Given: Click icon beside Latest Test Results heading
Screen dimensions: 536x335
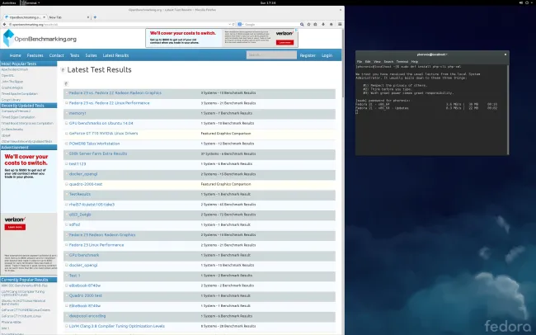Looking at the screenshot, I should (63, 70).
